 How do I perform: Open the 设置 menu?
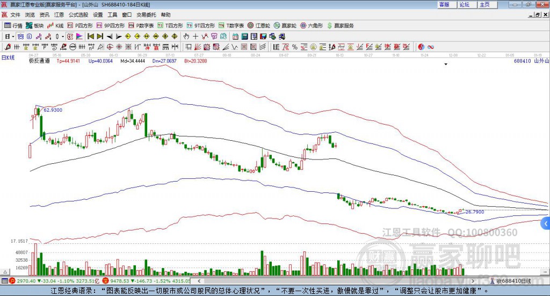pyautogui.click(x=98, y=15)
